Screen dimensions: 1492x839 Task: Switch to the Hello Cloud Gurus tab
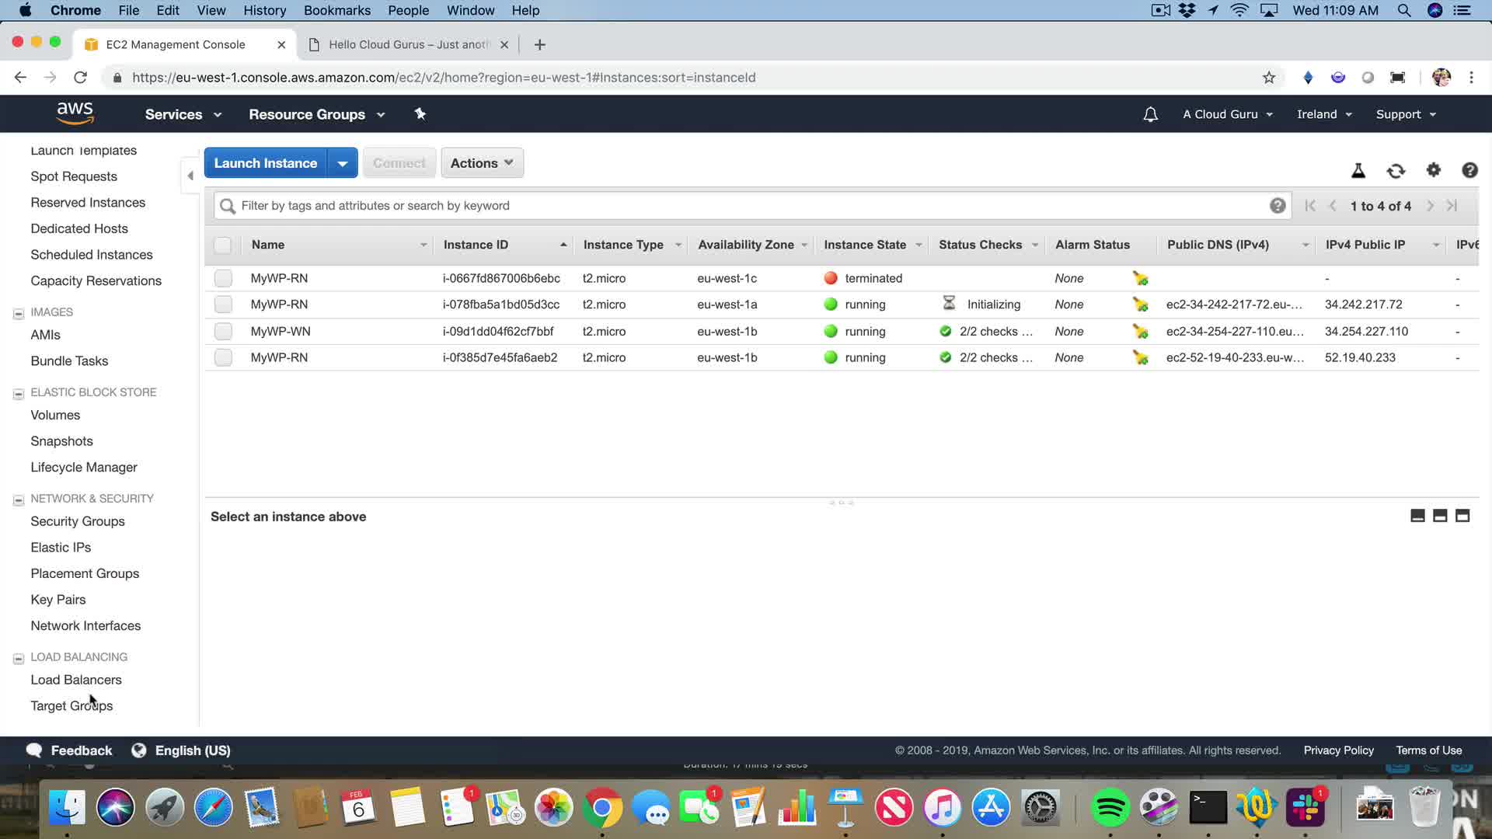[408, 44]
